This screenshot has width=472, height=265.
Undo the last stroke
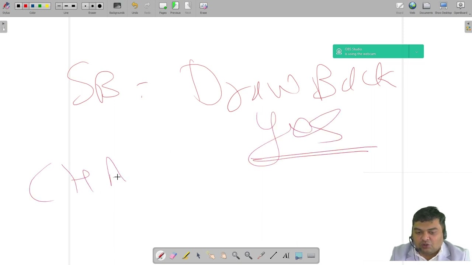(135, 8)
